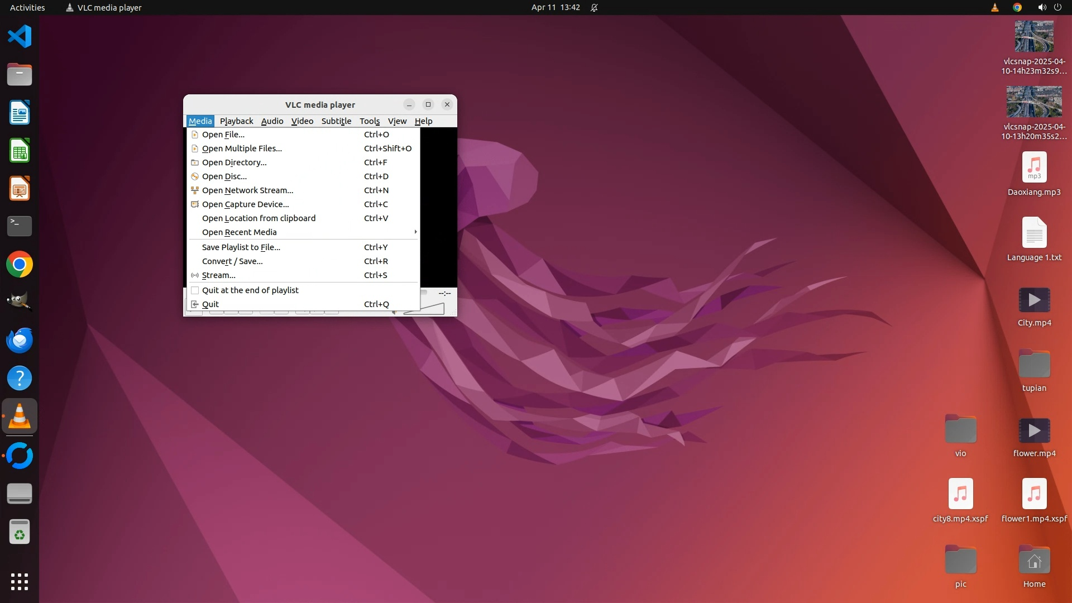Viewport: 1072px width, 603px height.
Task: Toggle the notifications bell in top bar
Action: pos(594,8)
